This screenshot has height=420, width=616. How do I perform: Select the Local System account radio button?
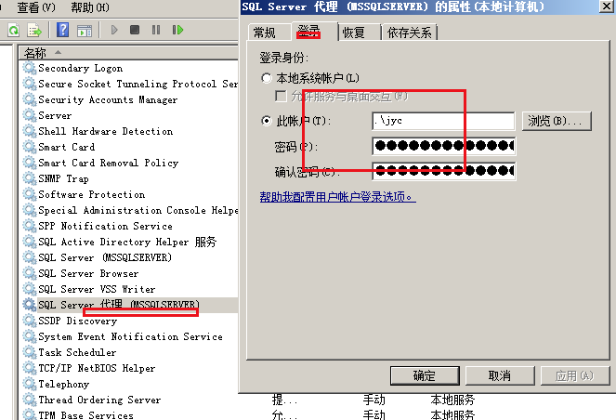click(x=267, y=78)
